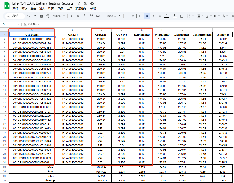Open the fill color paint bucket

pyautogui.click(x=175, y=16)
